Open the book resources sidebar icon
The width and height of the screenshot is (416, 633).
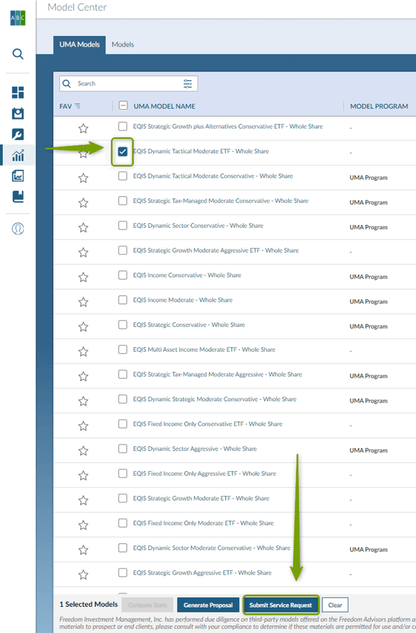tap(18, 197)
